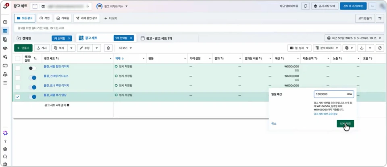Image resolution: width=387 pixels, height=167 pixels.
Task: Tick the select-all checkbox in table header
Action: point(17,58)
